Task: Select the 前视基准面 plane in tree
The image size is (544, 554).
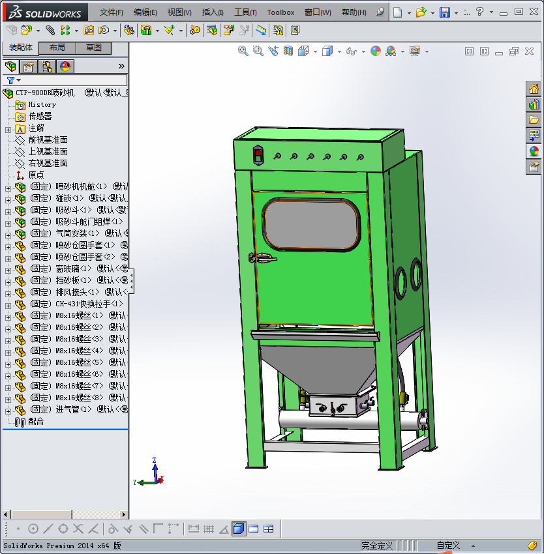Action: coord(48,140)
